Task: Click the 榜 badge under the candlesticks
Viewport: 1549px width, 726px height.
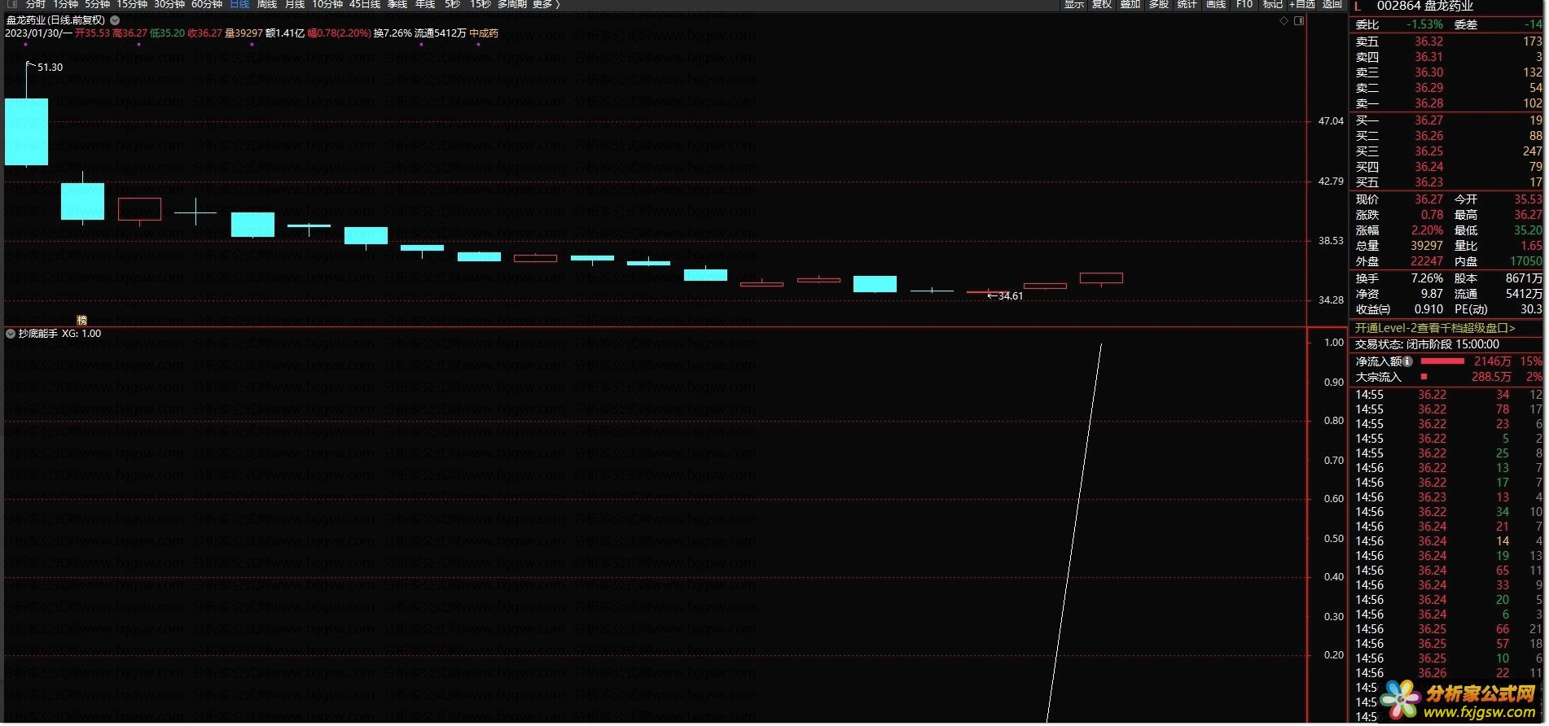Action: 81,320
